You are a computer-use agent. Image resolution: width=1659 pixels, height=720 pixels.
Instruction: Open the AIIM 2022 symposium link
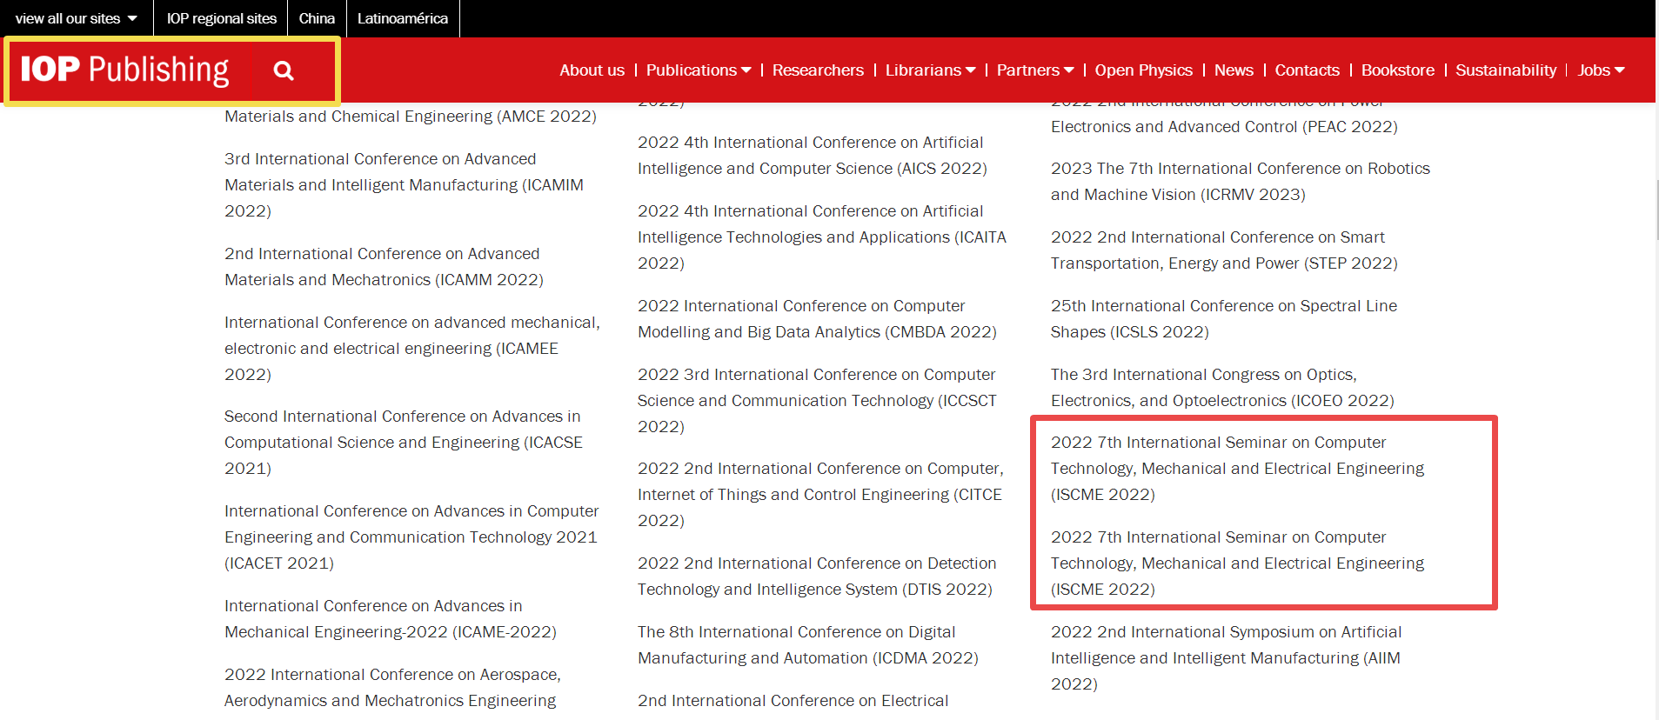pyautogui.click(x=1227, y=658)
